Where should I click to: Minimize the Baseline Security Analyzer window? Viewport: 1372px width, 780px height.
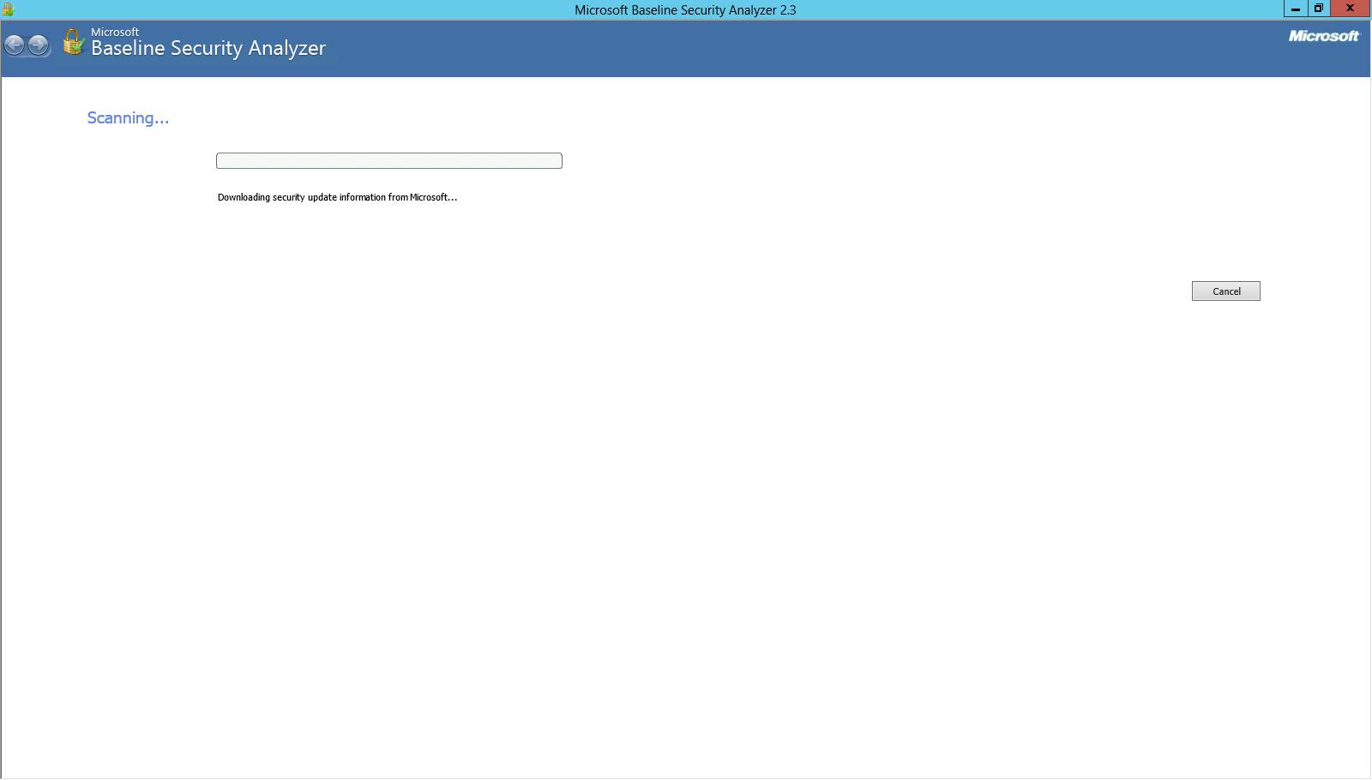[1296, 9]
